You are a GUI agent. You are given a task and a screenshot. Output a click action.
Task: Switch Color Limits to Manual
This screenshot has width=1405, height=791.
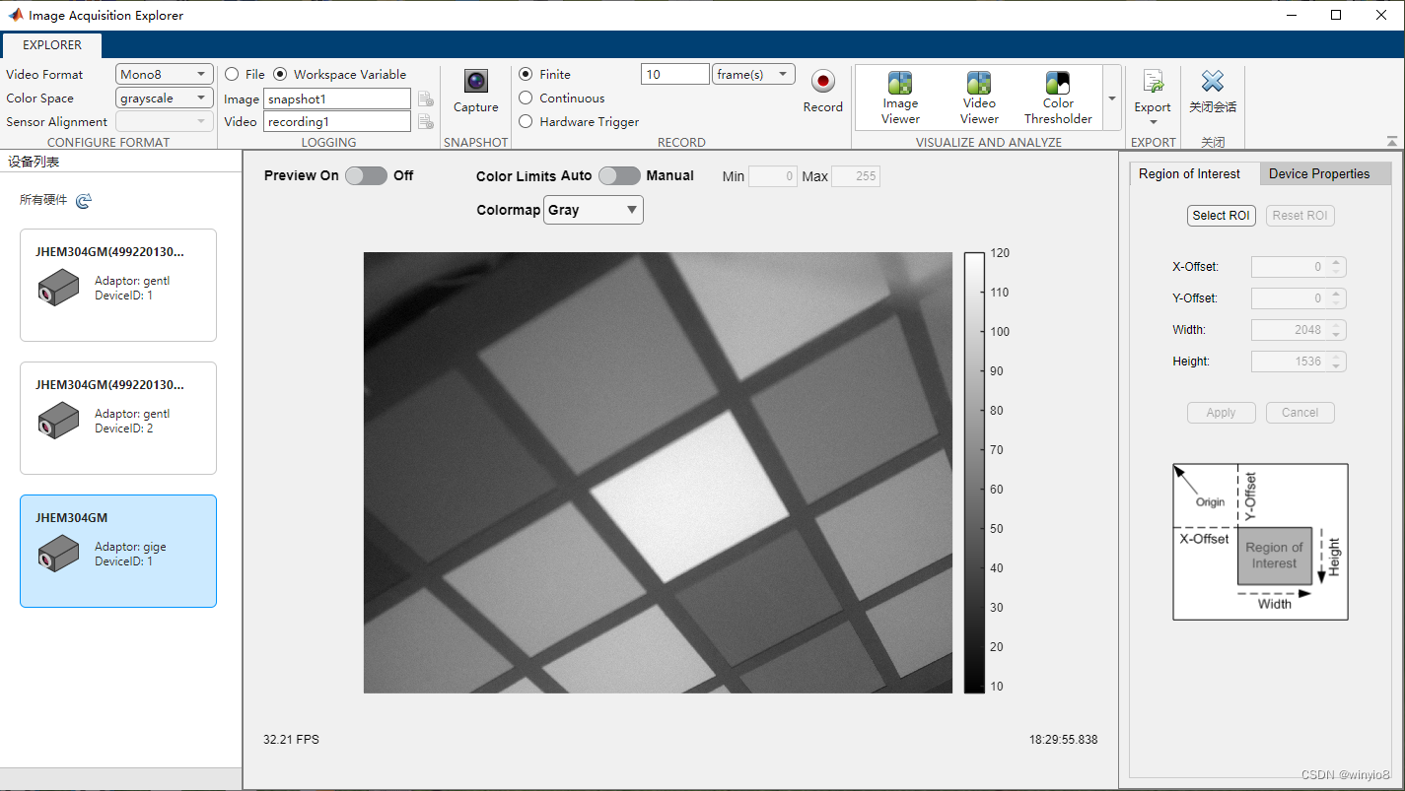[x=619, y=175]
